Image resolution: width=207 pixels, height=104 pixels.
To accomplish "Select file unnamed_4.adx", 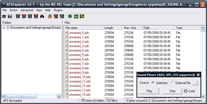I will [79, 50].
